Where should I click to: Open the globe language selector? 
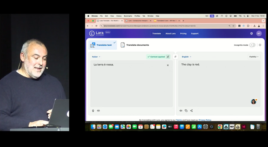click(x=252, y=33)
